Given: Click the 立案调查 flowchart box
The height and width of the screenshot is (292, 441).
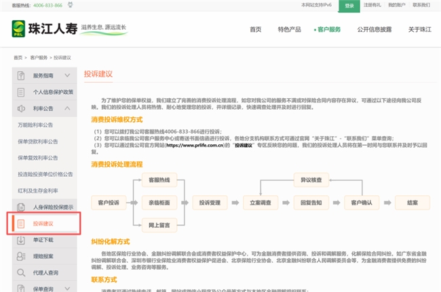Looking at the screenshot, I should coord(261,203).
